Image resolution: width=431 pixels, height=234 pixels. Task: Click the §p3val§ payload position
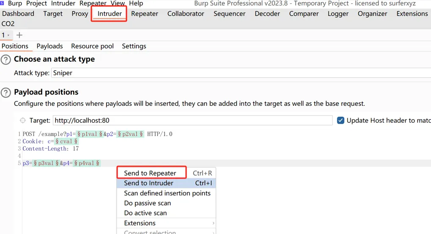coord(46,163)
